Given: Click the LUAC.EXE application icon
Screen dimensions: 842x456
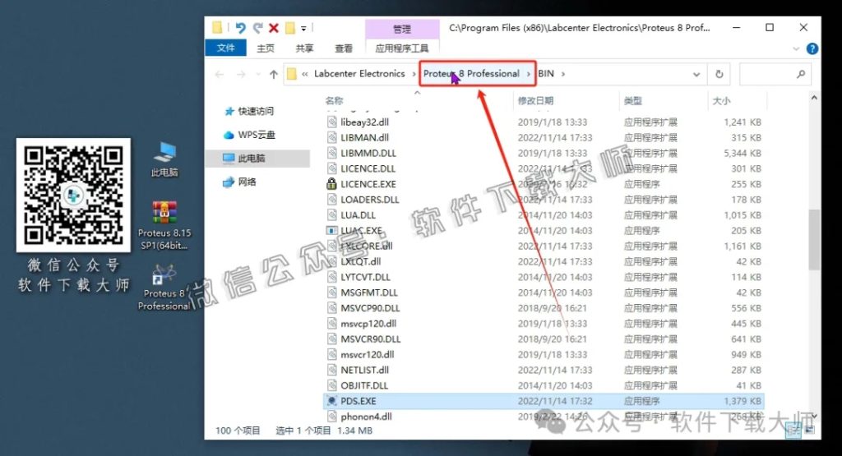Looking at the screenshot, I should pos(332,231).
